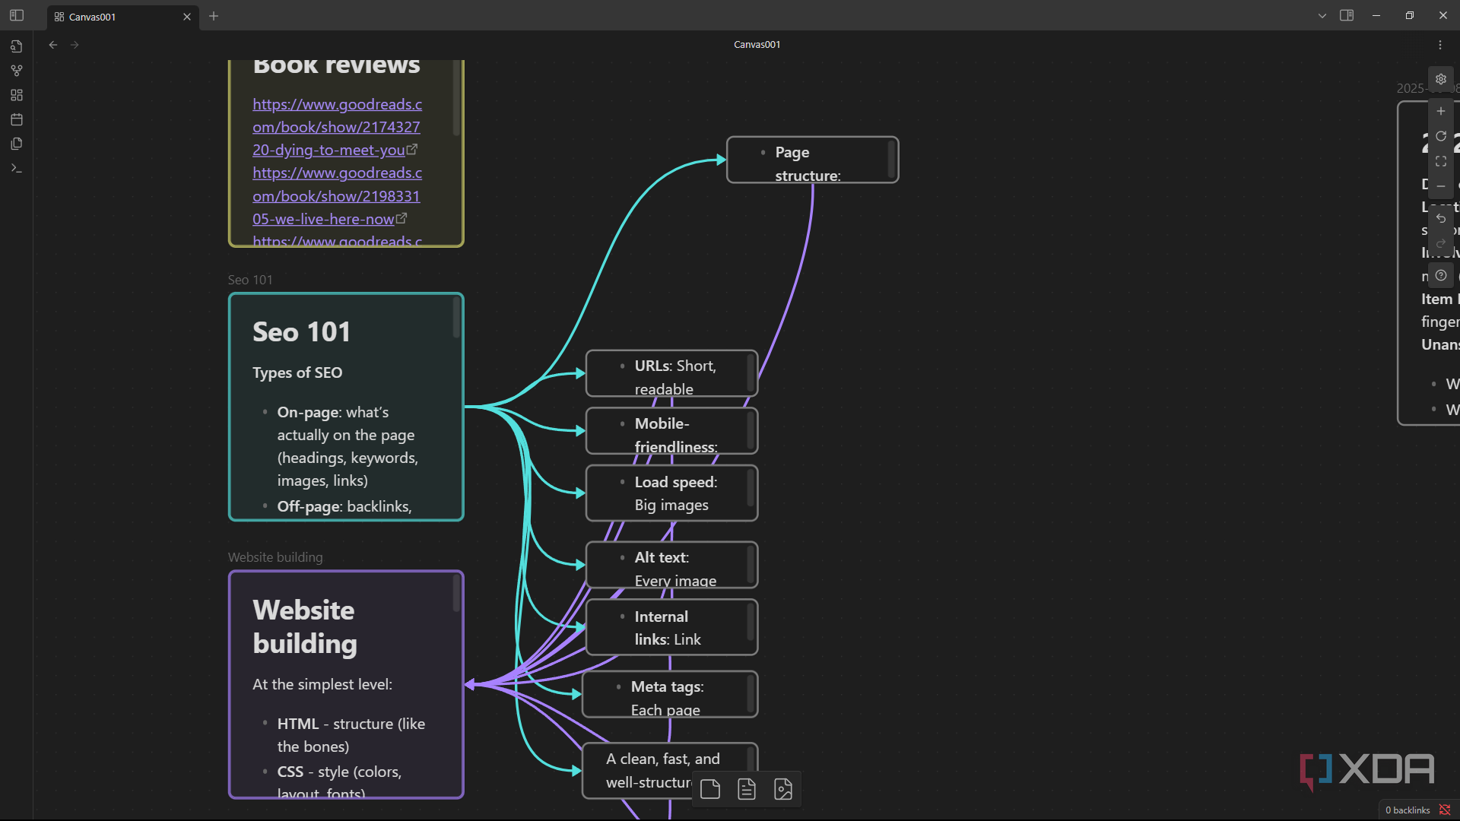Zoom in on the canvas
Screen dimensions: 1460x821
pyautogui.click(x=1441, y=111)
